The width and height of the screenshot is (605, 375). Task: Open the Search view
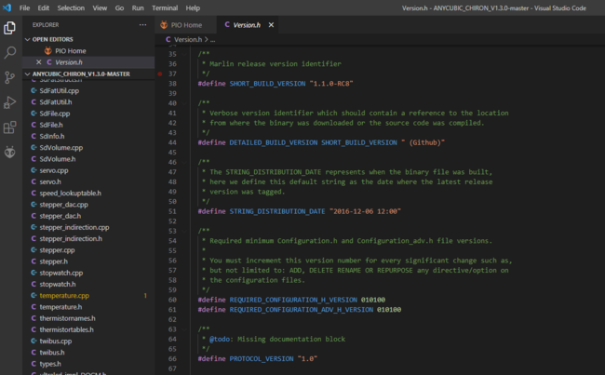click(x=10, y=53)
